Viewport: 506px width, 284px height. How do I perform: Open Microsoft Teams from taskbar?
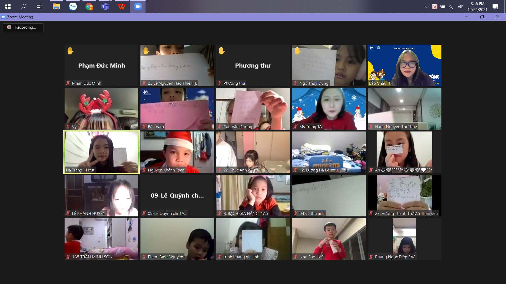coord(105,7)
